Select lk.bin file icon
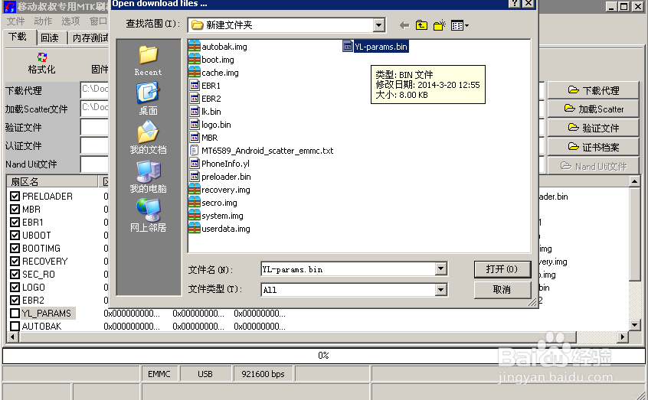648x400 pixels. point(195,112)
